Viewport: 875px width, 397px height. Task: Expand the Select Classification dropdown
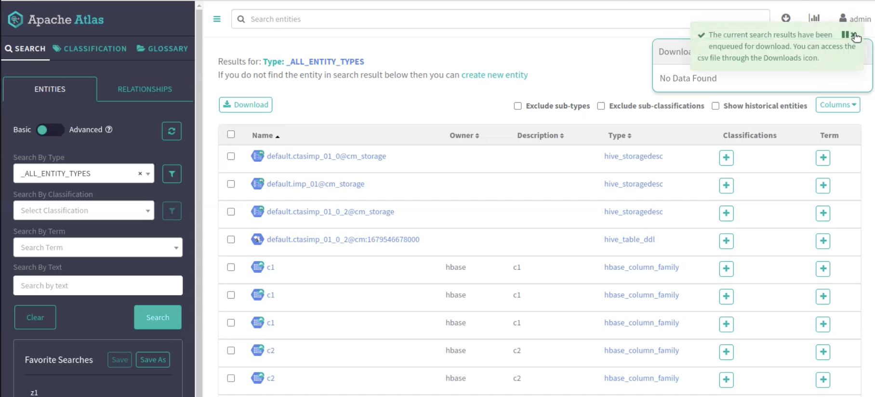point(84,211)
